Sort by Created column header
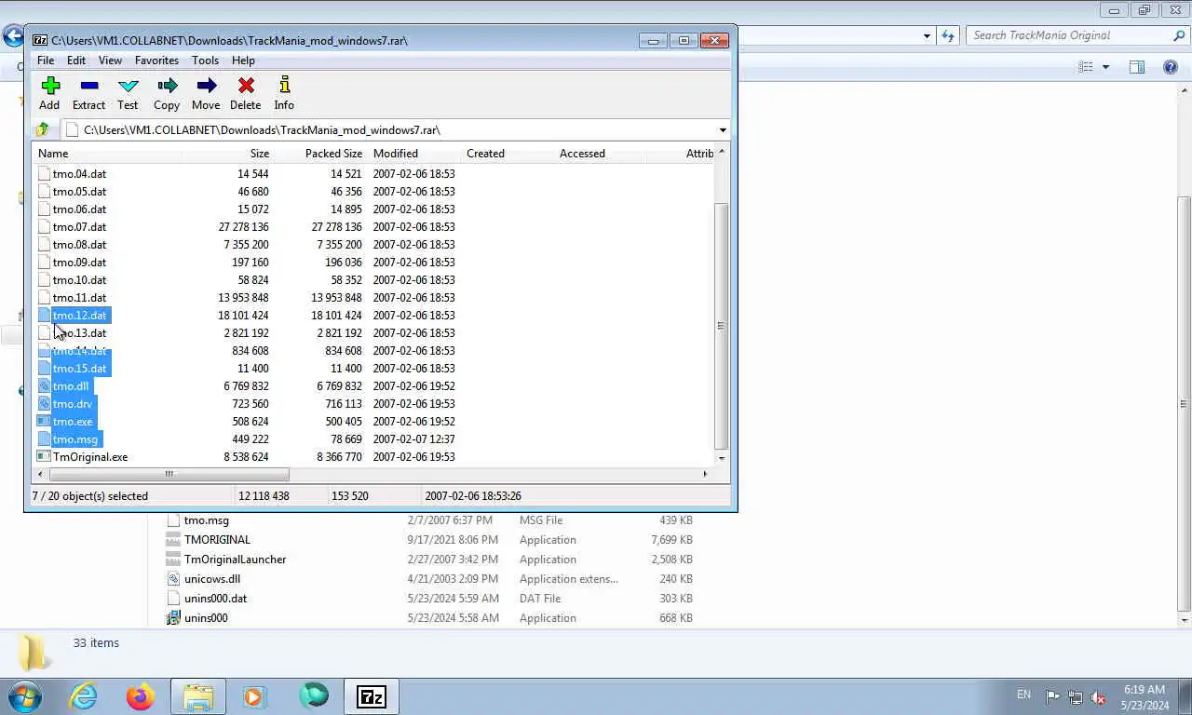The width and height of the screenshot is (1192, 715). (x=507, y=154)
